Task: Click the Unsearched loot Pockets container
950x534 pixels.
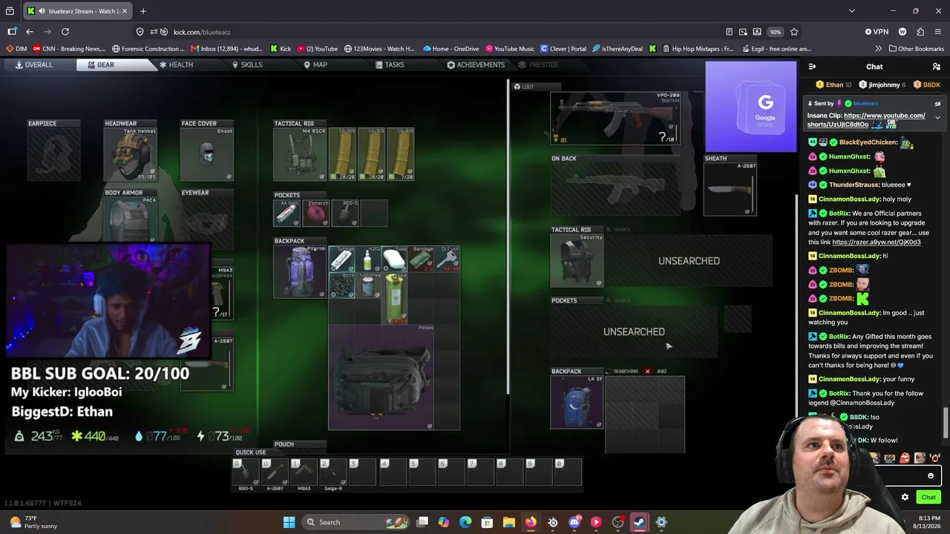Action: [x=634, y=332]
